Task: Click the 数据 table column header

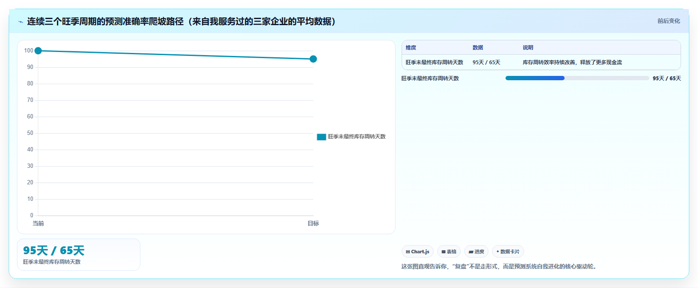Action: [478, 48]
